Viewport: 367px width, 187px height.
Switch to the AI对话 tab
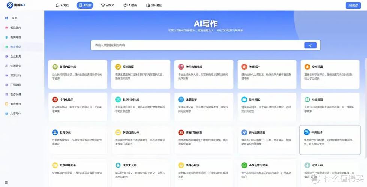[63, 5]
